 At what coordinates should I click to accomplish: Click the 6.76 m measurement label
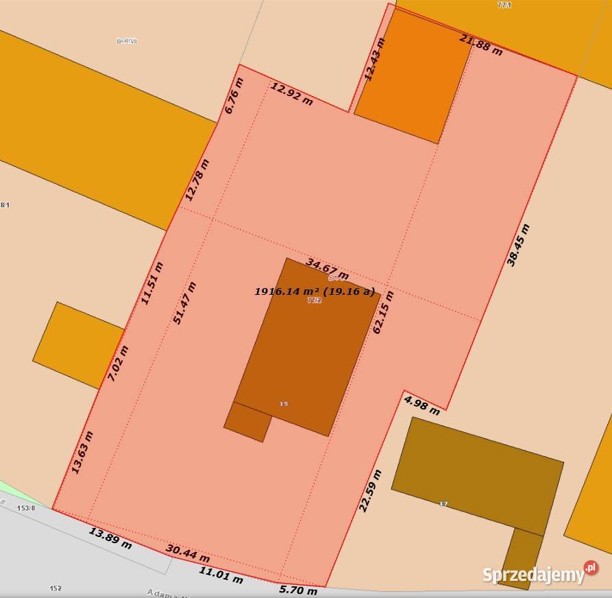click(234, 96)
